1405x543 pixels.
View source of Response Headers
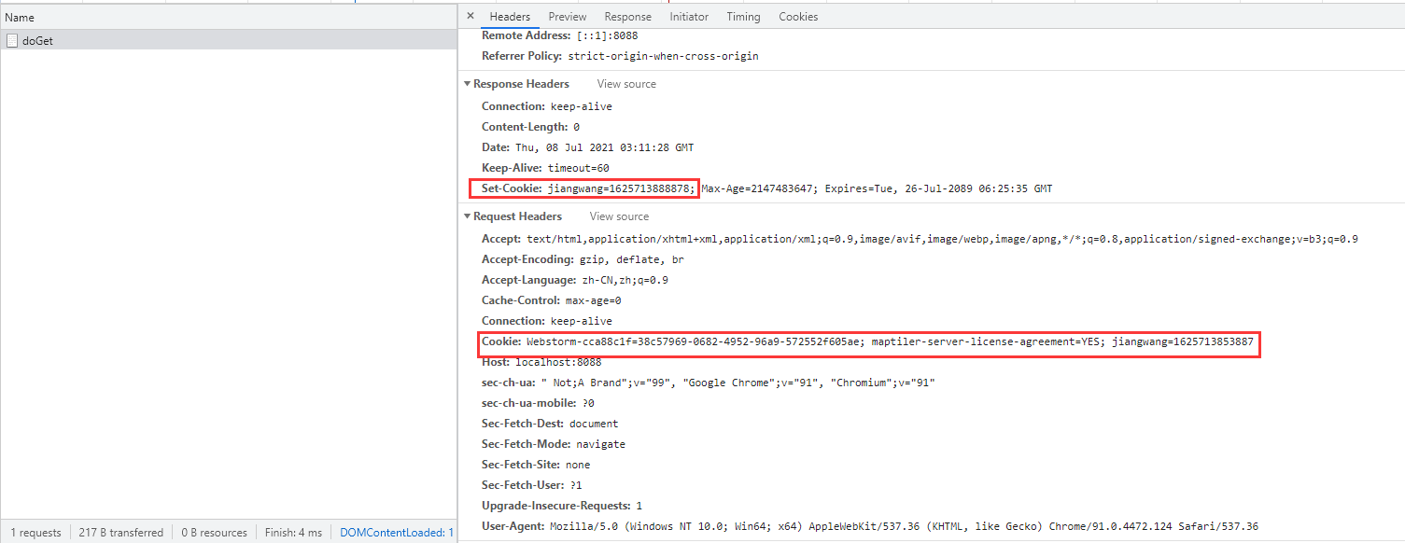(x=626, y=84)
